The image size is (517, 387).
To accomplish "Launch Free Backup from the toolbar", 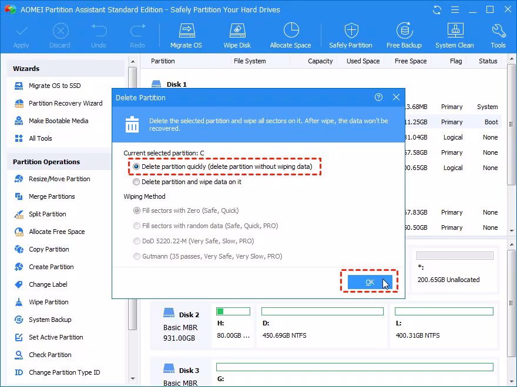I will point(404,36).
